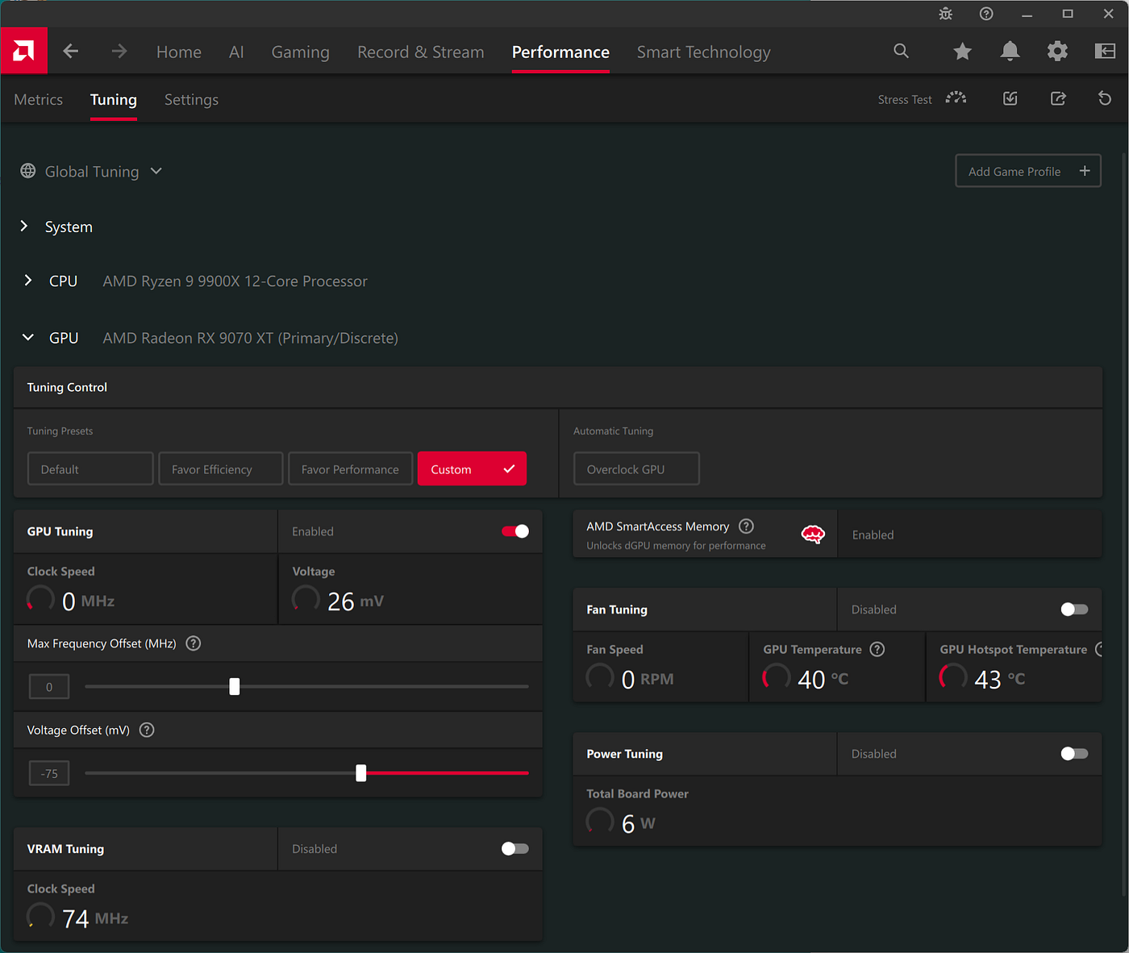This screenshot has height=953, width=1129.
Task: Select the Favor Efficiency preset
Action: point(221,468)
